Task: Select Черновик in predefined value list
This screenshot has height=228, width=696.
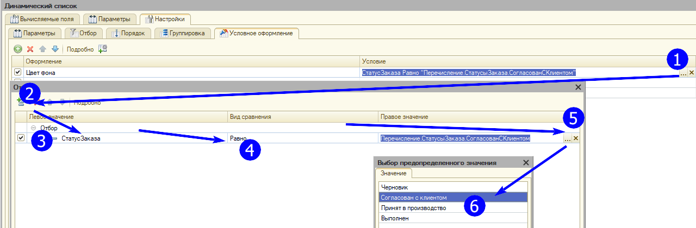Action: click(x=394, y=187)
